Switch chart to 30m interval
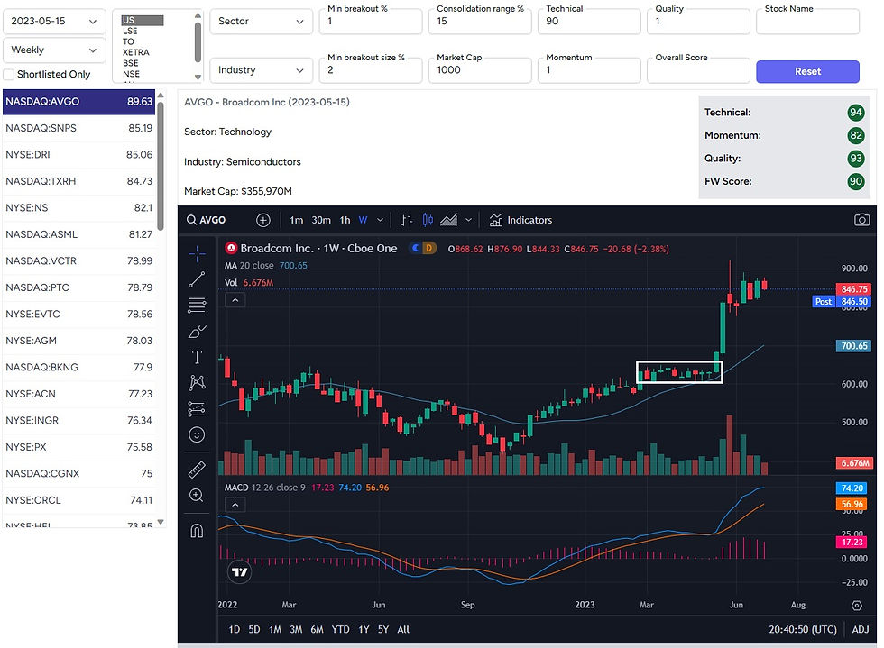The height and width of the screenshot is (648, 884). click(x=321, y=220)
